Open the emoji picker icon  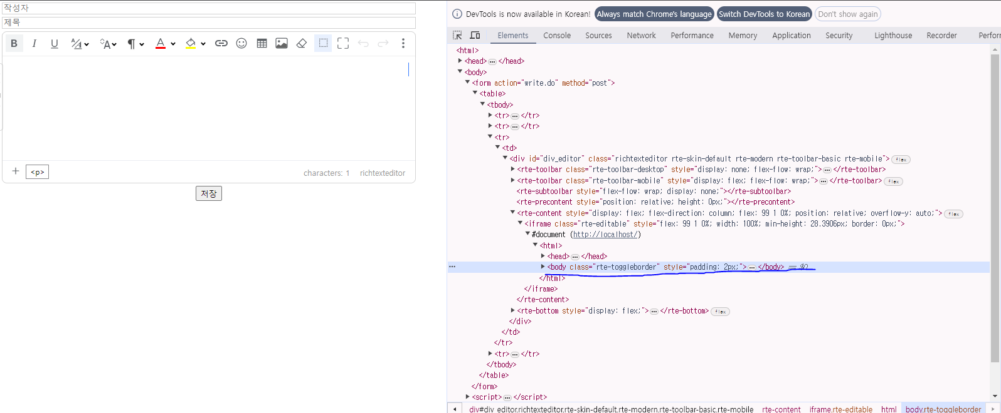[241, 44]
